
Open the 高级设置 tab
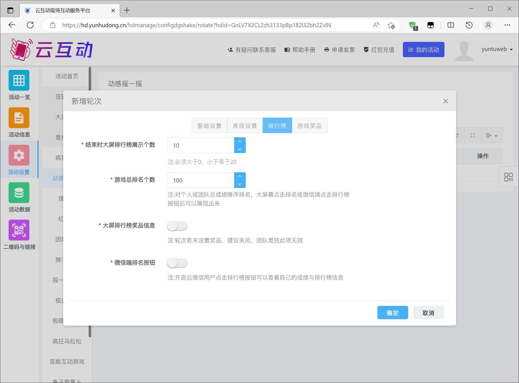245,126
